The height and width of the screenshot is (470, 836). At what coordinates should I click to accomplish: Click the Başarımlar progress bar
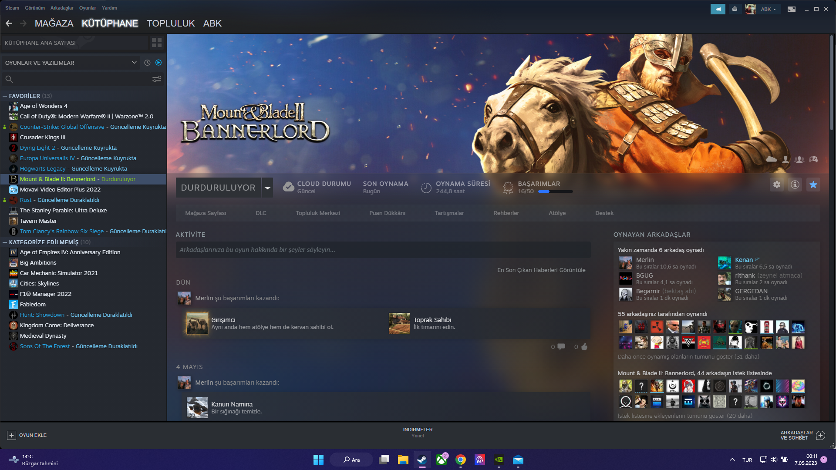(555, 191)
